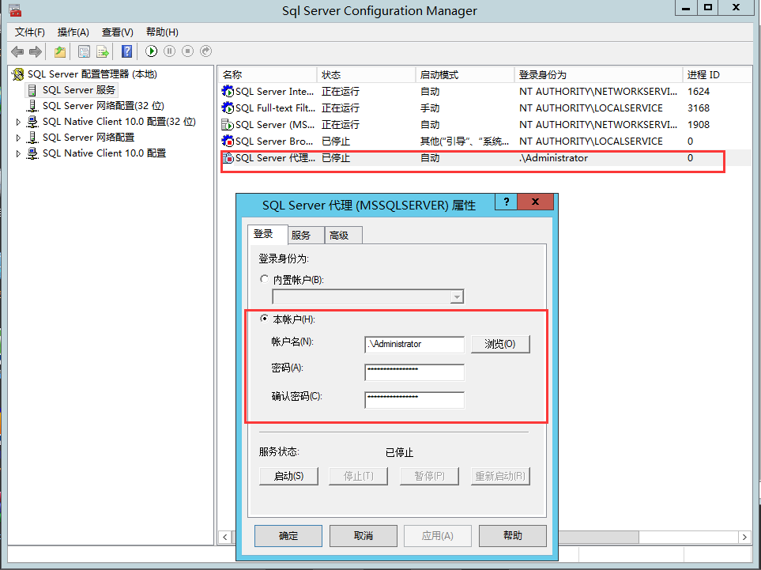Click the Pause service toolbar icon
This screenshot has width=761, height=570.
click(169, 51)
